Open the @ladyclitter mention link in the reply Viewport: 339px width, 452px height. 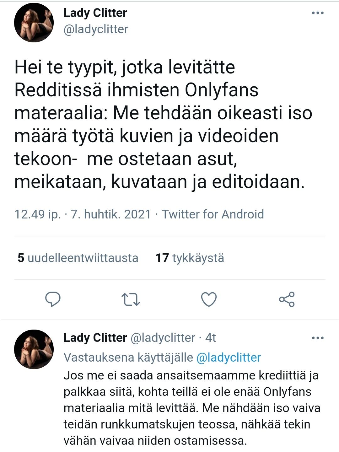coord(229,357)
